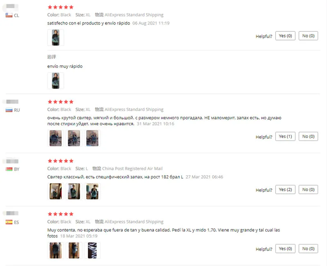Open the first photo in the CL review
Screen dimensions: 327x266
[x=56, y=38]
